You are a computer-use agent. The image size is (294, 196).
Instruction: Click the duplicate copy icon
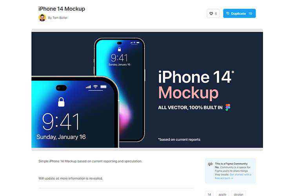click(228, 13)
